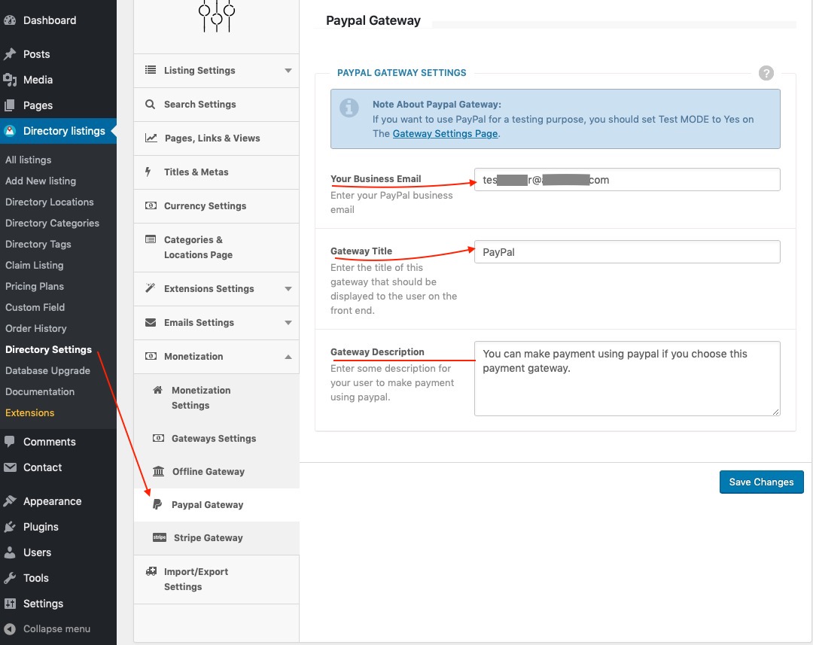Click the Offline Gateway bank icon
Image resolution: width=813 pixels, height=645 pixels.
[158, 471]
